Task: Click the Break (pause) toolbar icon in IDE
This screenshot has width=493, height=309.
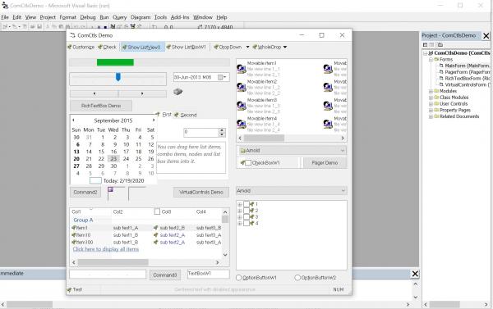Action: pyautogui.click(x=99, y=27)
